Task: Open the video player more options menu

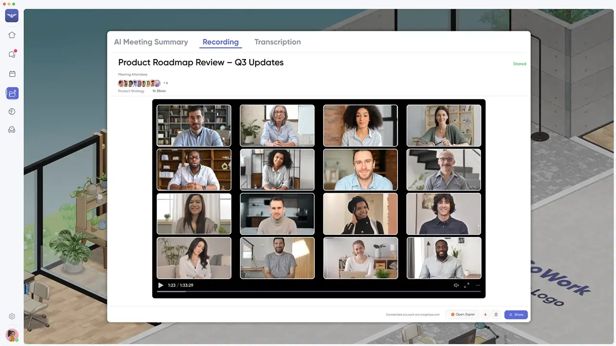Action: [477, 285]
